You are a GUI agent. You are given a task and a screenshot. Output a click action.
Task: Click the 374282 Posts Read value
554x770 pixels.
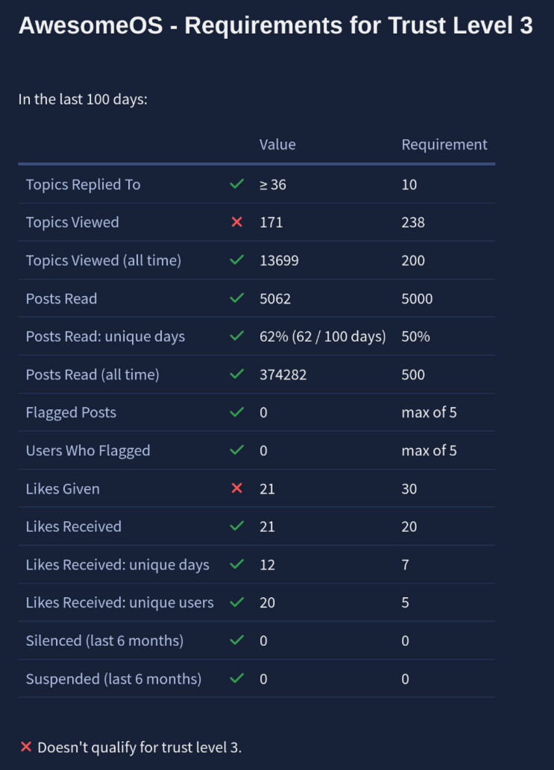point(283,374)
